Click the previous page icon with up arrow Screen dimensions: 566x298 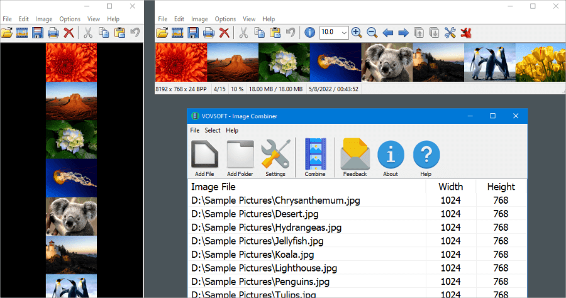pyautogui.click(x=419, y=33)
